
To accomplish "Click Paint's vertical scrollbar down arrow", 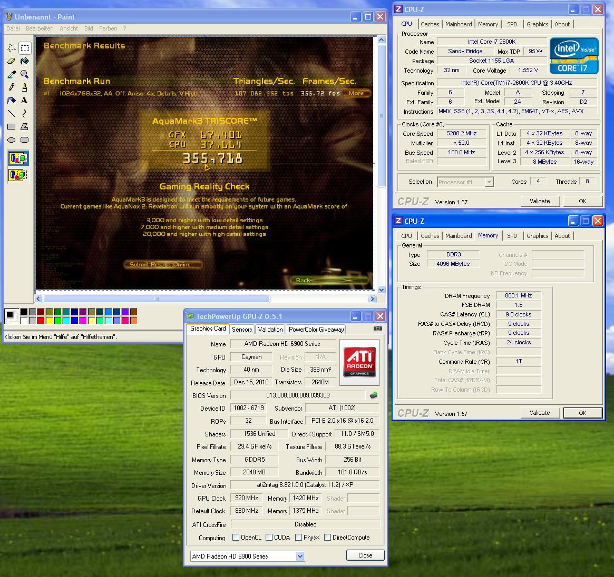I will (x=382, y=290).
